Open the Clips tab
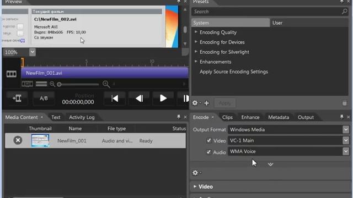The image size is (353, 198). click(x=227, y=117)
